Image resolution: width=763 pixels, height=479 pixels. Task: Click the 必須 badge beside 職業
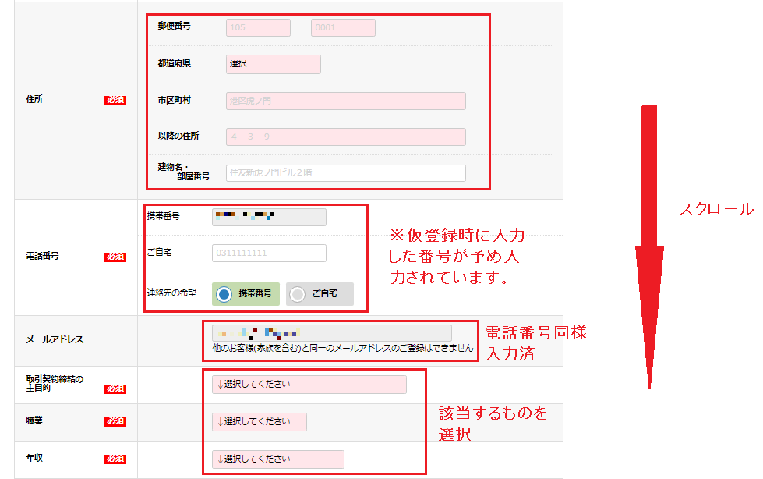pos(115,422)
